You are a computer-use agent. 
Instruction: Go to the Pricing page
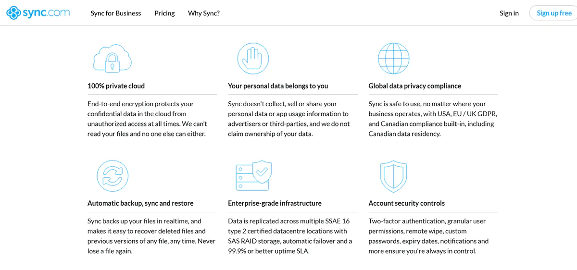[164, 13]
